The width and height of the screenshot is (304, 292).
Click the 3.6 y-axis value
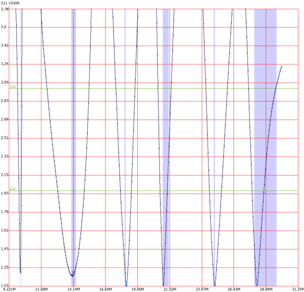(x=4, y=27)
